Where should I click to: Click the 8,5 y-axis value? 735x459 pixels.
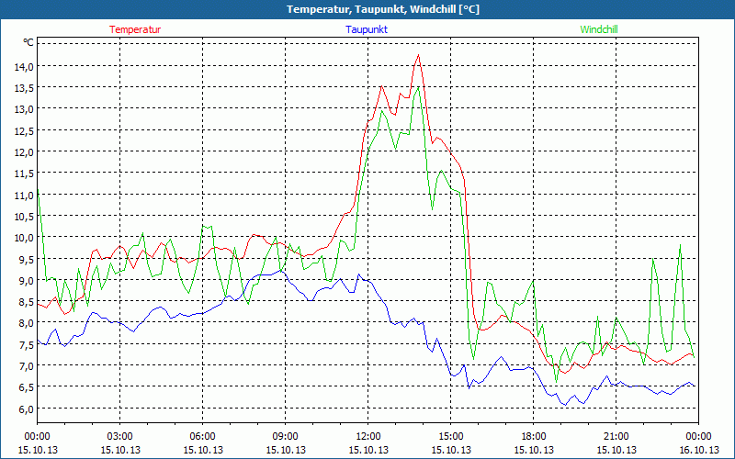pyautogui.click(x=27, y=302)
